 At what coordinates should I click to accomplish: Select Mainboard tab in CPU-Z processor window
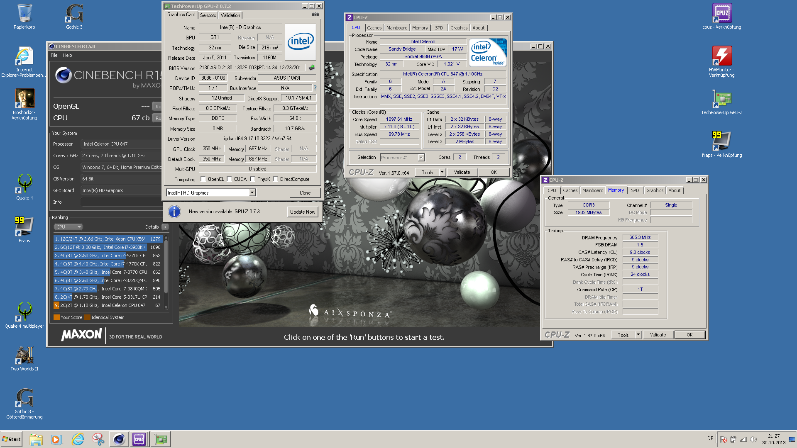397,28
